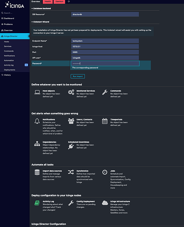Switch to the Daemon tab
184x227 pixels.
coord(59,1)
